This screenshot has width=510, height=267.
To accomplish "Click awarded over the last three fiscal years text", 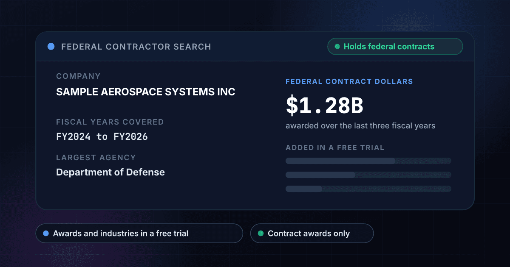I will [360, 126].
